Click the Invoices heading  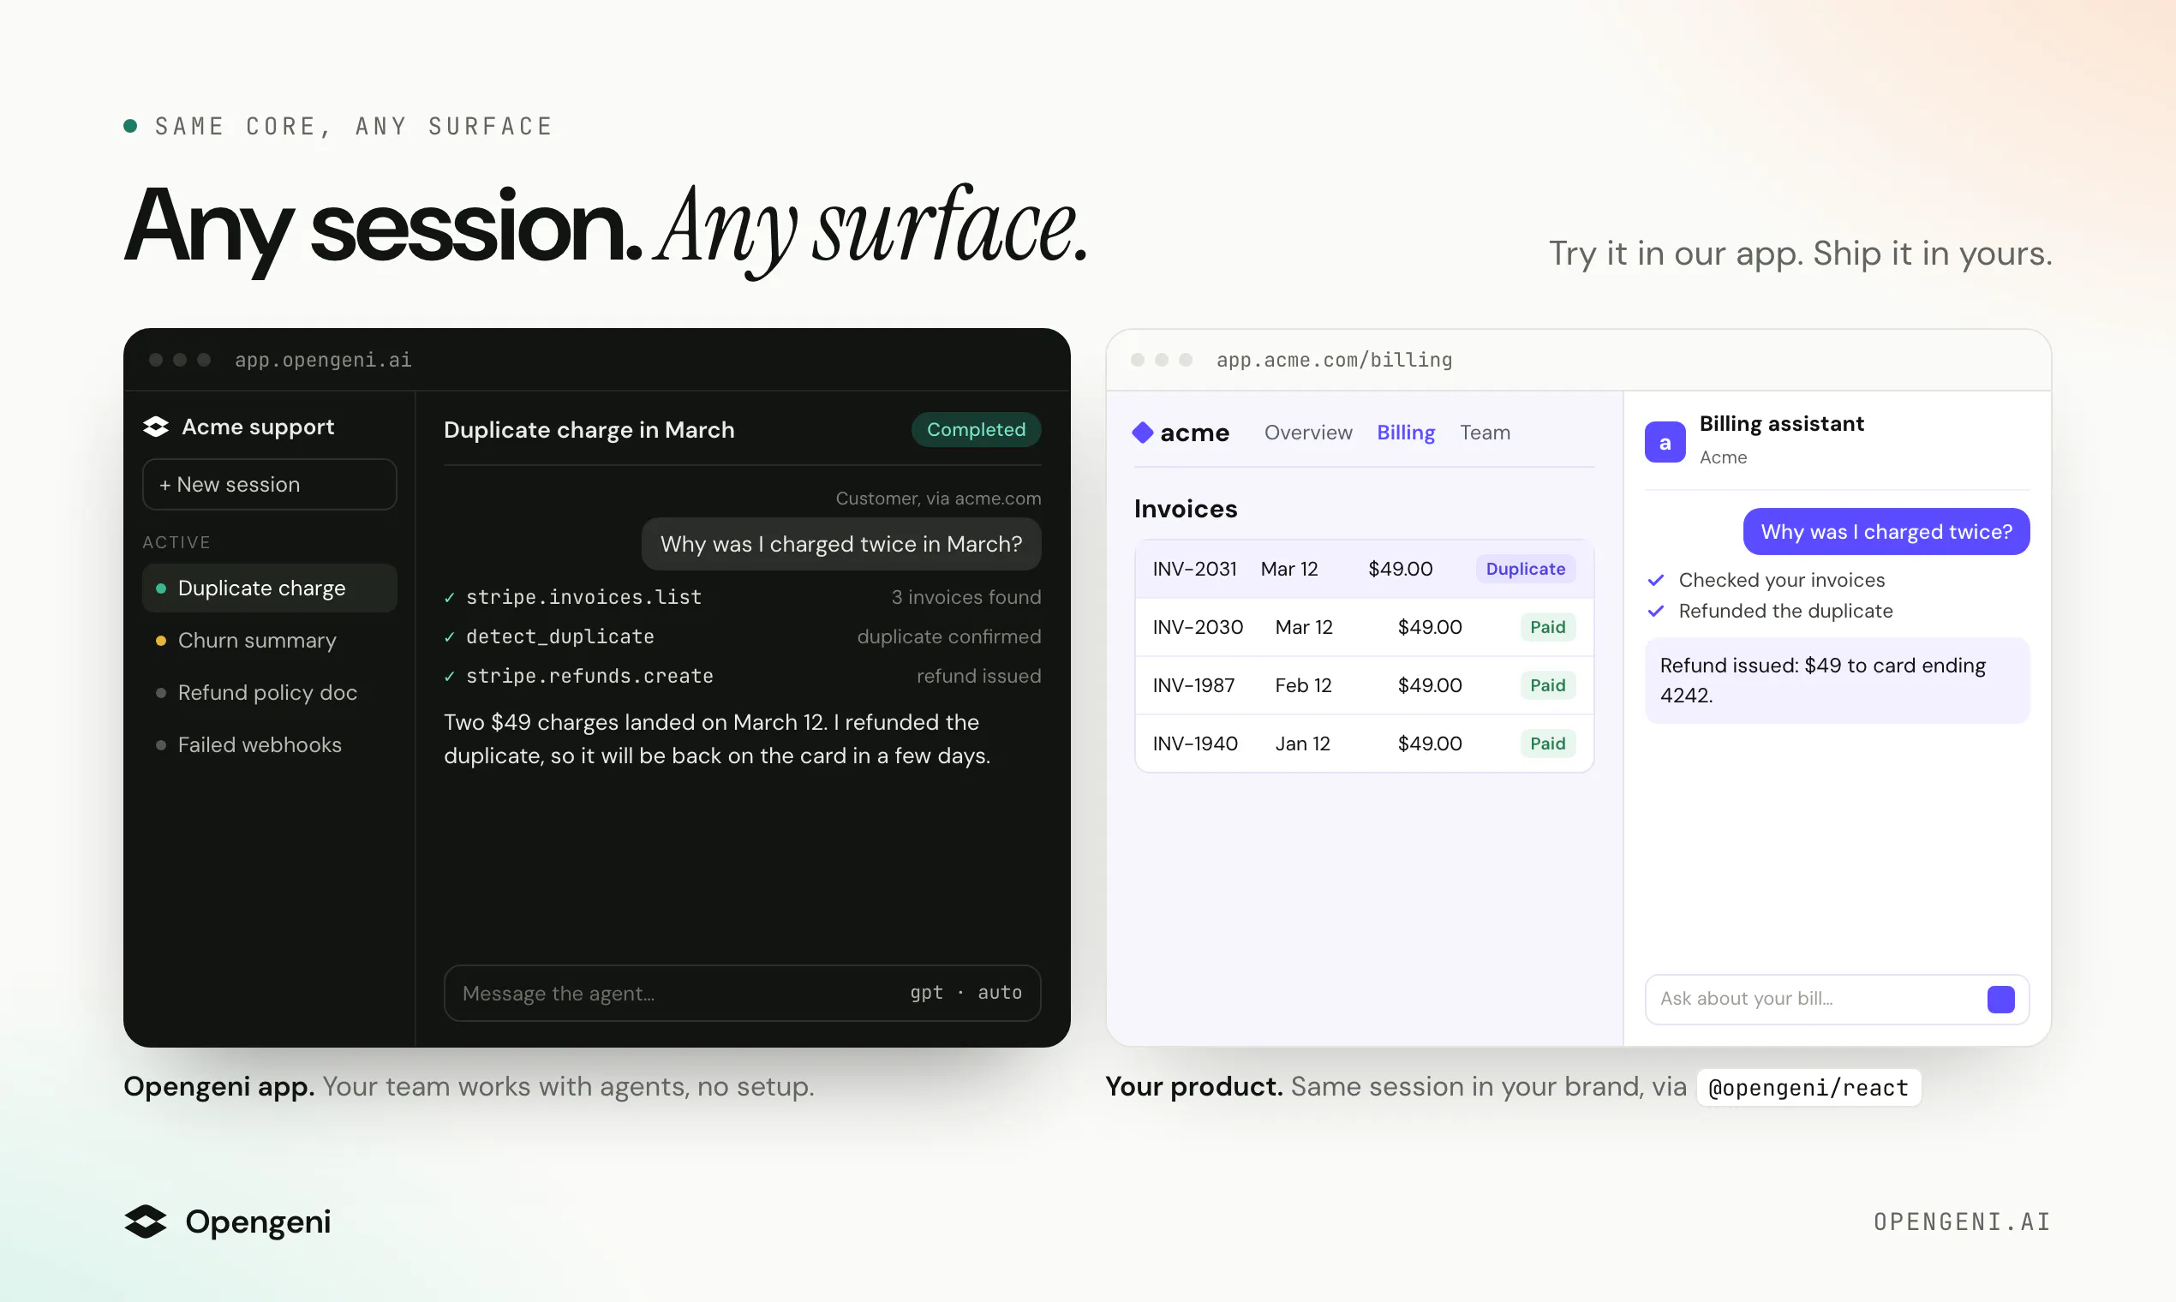(x=1186, y=509)
